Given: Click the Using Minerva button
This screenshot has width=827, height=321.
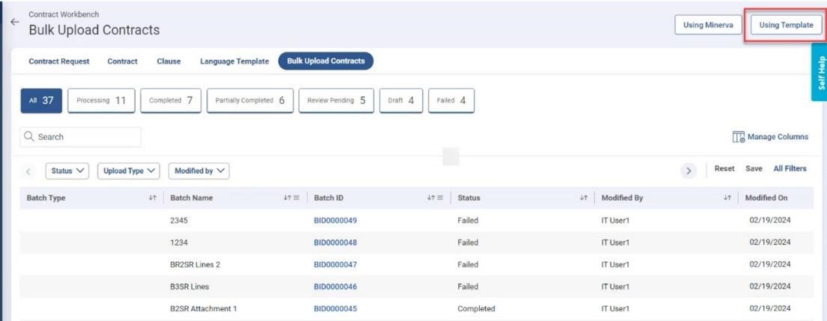Looking at the screenshot, I should (708, 25).
